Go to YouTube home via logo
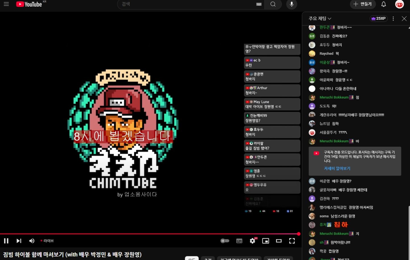Screen dimensions: 410x260 coord(29,4)
